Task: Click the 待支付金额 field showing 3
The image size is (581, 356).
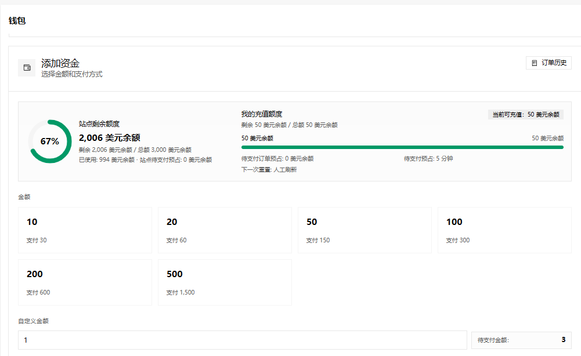Action: tap(521, 340)
